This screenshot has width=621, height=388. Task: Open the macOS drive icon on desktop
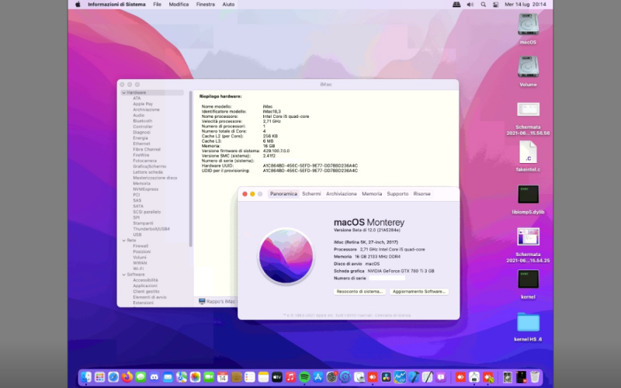tap(528, 25)
